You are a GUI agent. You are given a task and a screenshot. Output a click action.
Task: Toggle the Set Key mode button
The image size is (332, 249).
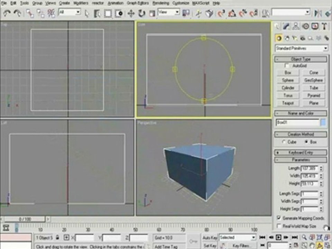click(210, 246)
